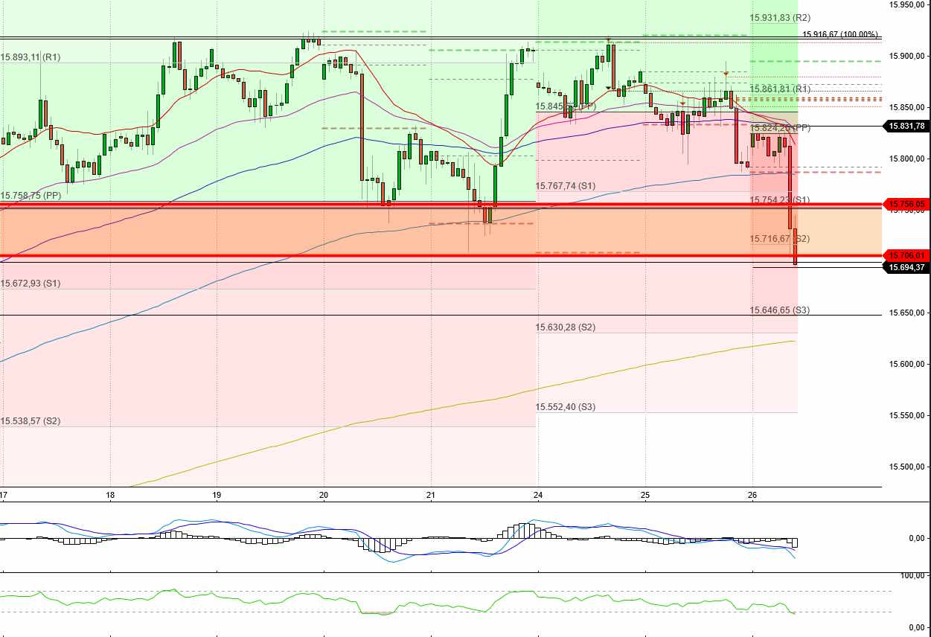Select the 15.716,67 (S2) support label
This screenshot has height=637, width=931.
pos(778,239)
